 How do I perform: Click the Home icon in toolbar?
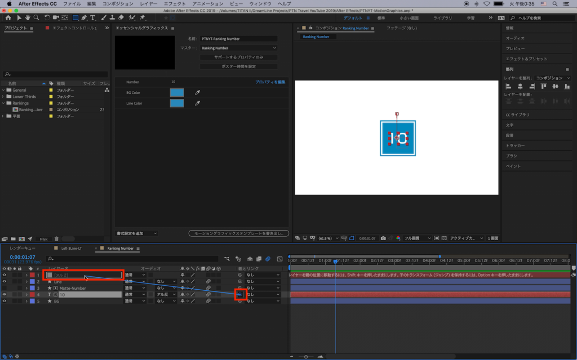pos(8,17)
